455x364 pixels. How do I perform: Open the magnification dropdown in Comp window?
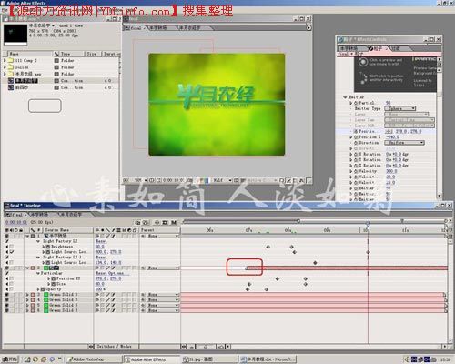[x=140, y=180]
